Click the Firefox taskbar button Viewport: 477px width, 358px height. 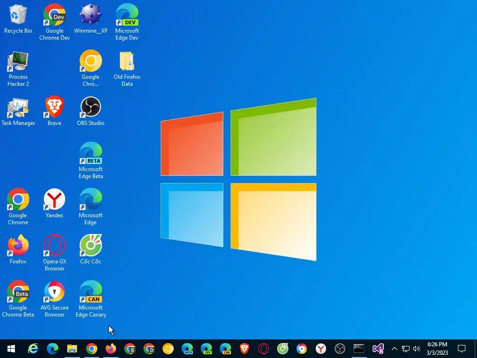click(x=111, y=349)
